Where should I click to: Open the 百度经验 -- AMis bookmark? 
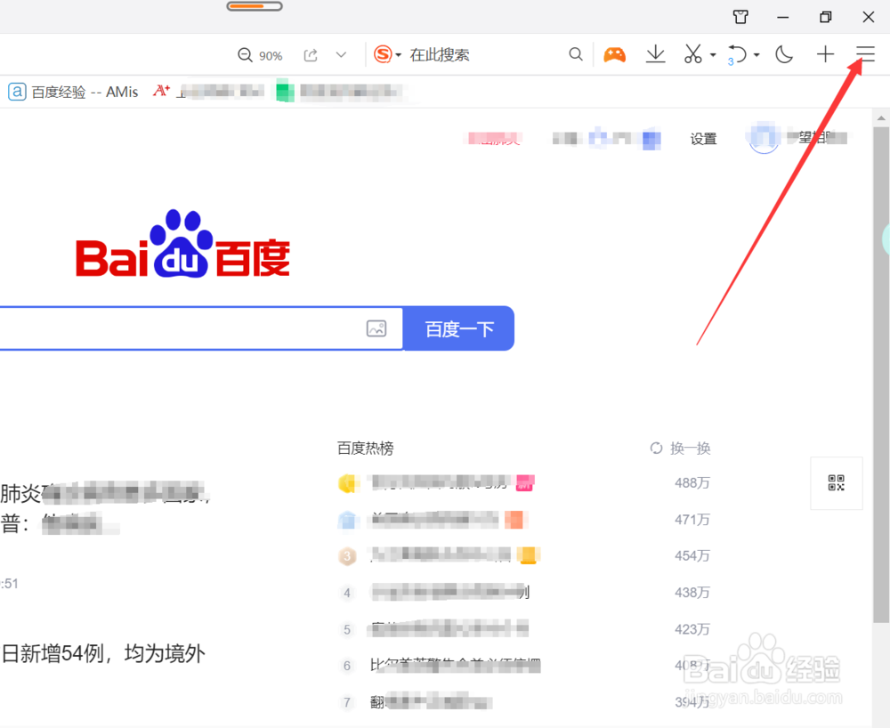click(x=73, y=92)
